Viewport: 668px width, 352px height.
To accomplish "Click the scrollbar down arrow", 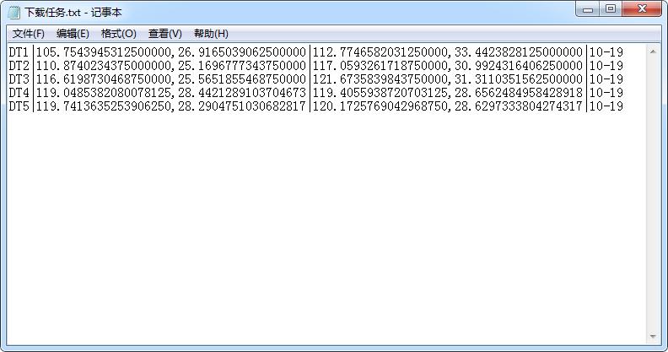I will pos(653,337).
